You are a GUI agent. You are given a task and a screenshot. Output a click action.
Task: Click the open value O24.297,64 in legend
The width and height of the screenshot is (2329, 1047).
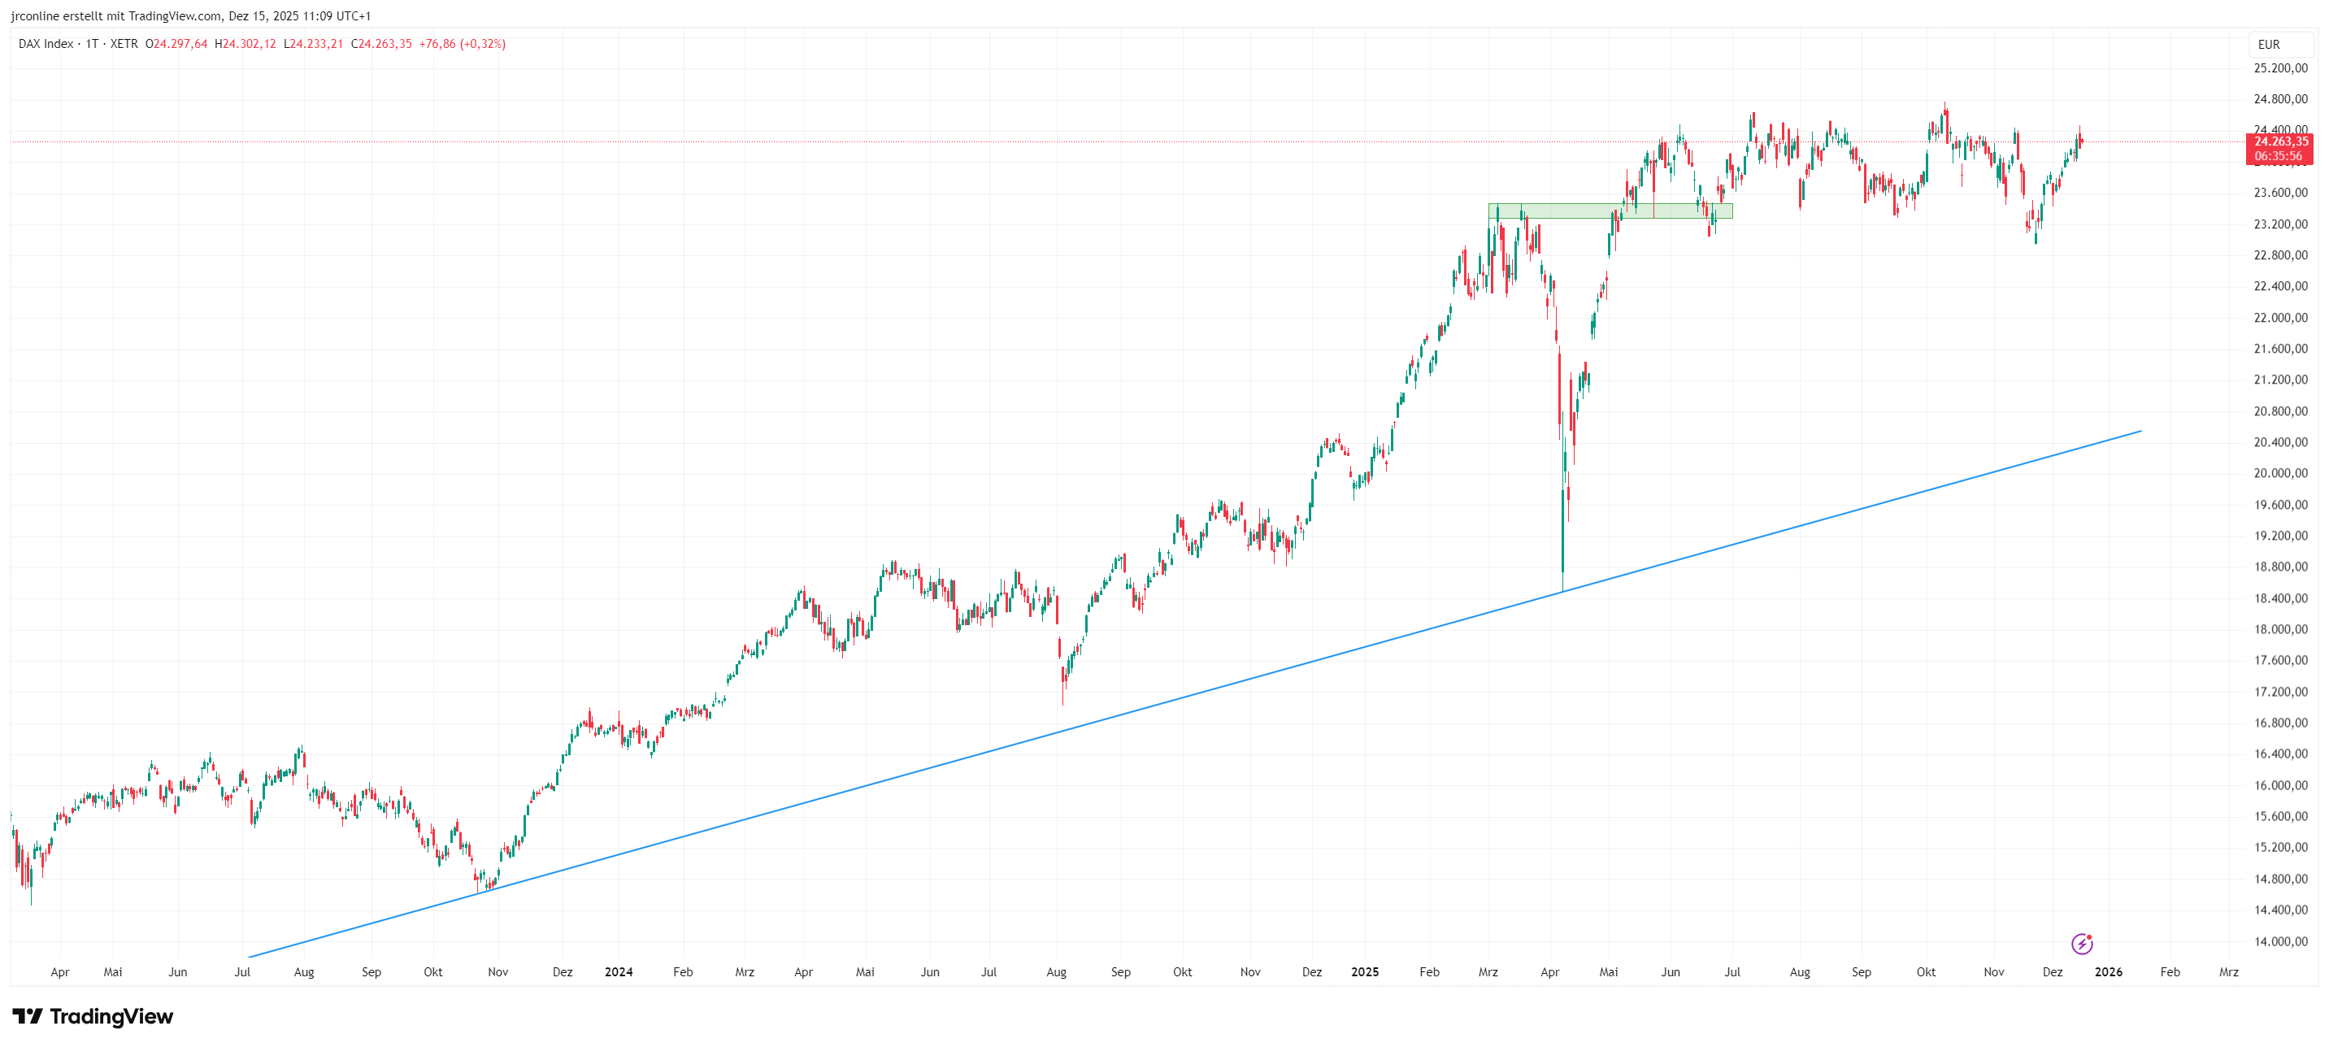[176, 43]
